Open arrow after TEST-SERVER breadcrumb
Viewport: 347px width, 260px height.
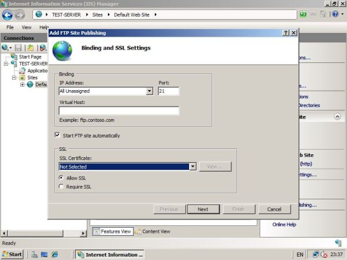point(87,14)
